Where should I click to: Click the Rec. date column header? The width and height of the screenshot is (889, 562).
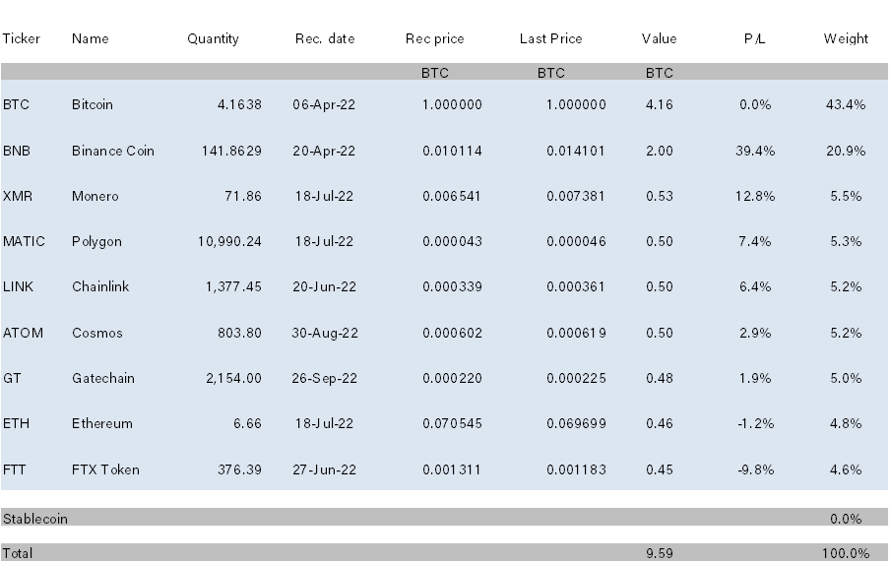click(325, 38)
